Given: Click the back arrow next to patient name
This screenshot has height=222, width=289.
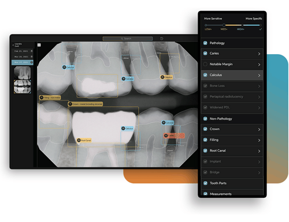Looking at the screenshot, I should tap(13, 45).
